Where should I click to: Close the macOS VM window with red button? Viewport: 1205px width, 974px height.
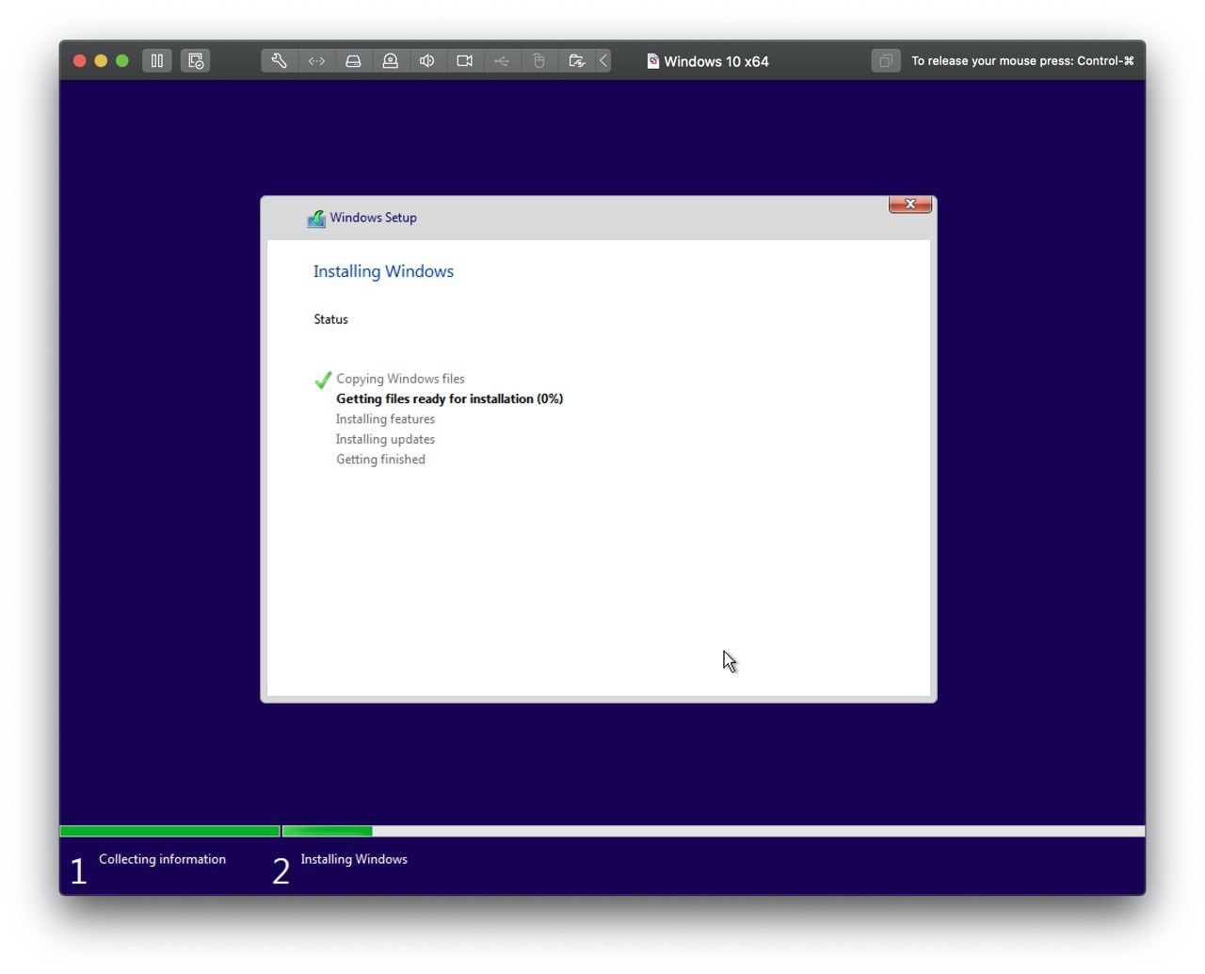pos(80,61)
